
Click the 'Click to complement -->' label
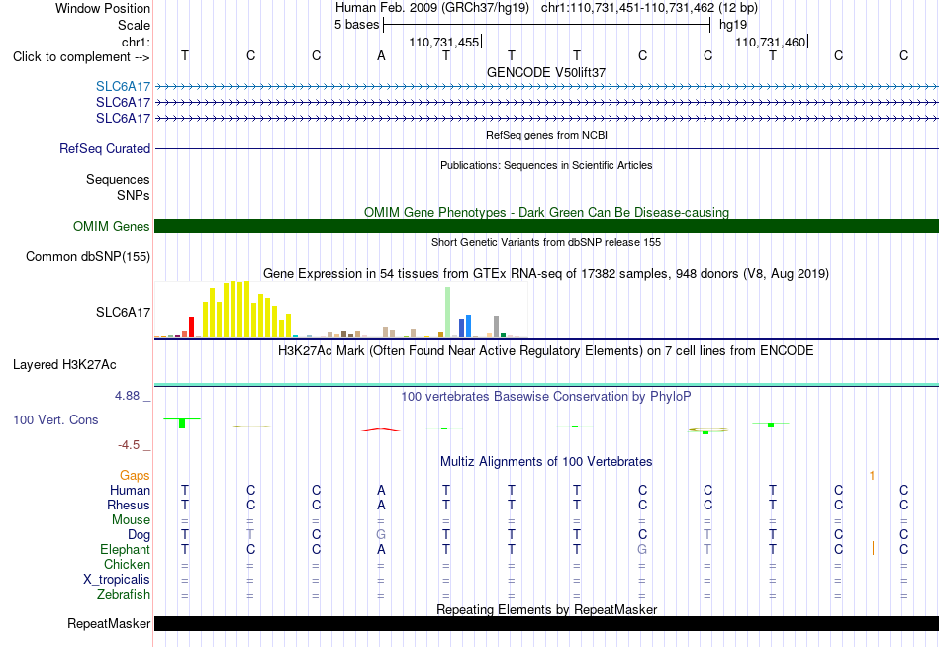[x=81, y=57]
